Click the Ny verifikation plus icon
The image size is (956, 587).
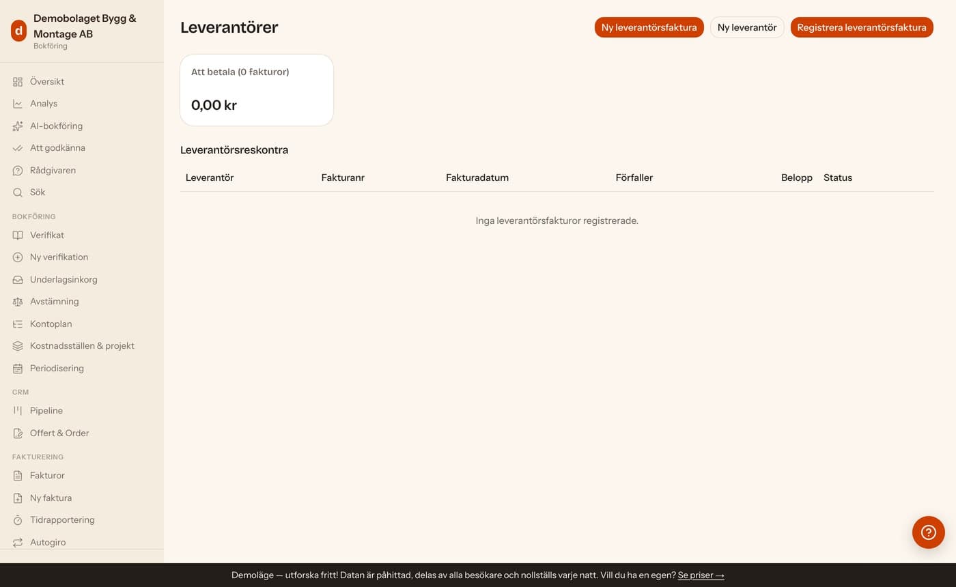[x=18, y=257]
